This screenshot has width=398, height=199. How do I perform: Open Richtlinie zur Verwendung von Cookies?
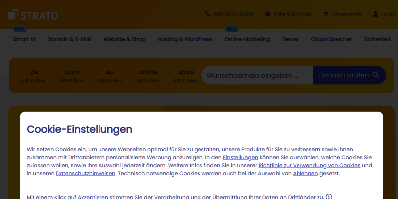(309, 166)
